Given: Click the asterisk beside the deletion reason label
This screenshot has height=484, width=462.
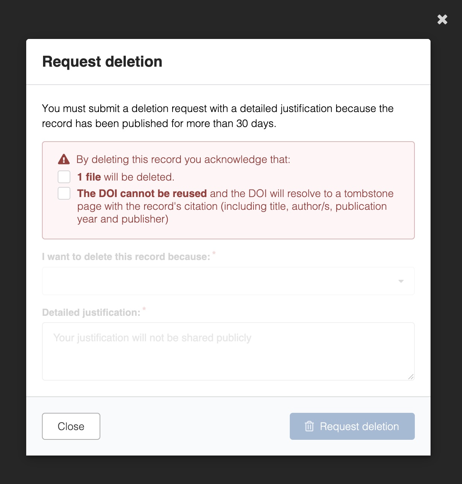Looking at the screenshot, I should click(214, 254).
